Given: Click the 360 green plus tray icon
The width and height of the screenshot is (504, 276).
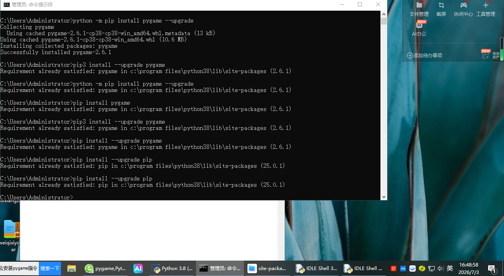Looking at the screenshot, I should coord(422,268).
